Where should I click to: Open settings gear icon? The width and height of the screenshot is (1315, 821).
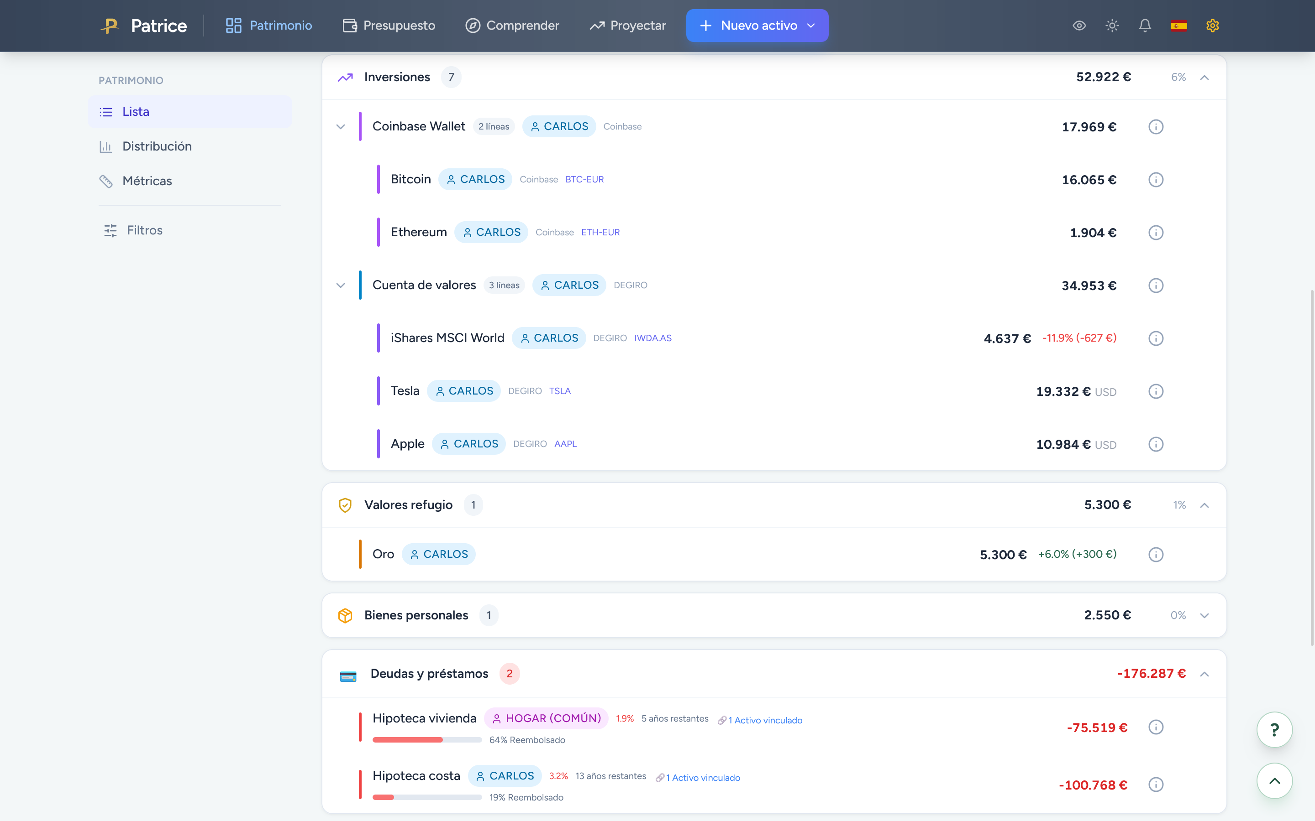[x=1212, y=26]
